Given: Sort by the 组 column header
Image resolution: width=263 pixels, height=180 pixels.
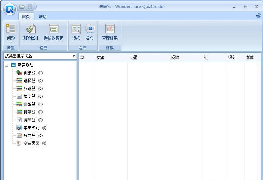Looking at the screenshot, I should (x=206, y=58).
